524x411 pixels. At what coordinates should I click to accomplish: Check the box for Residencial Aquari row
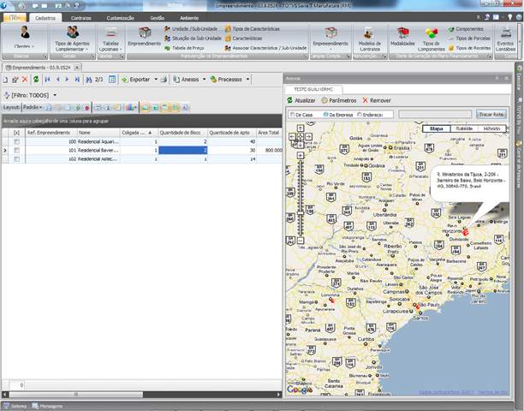16,141
